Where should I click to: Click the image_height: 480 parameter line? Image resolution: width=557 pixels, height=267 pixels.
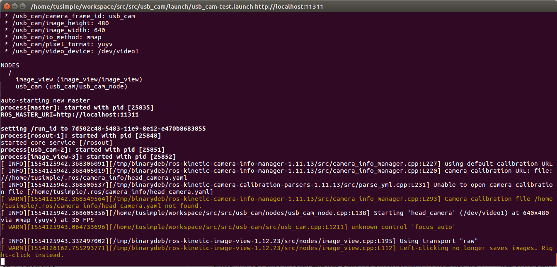point(56,23)
